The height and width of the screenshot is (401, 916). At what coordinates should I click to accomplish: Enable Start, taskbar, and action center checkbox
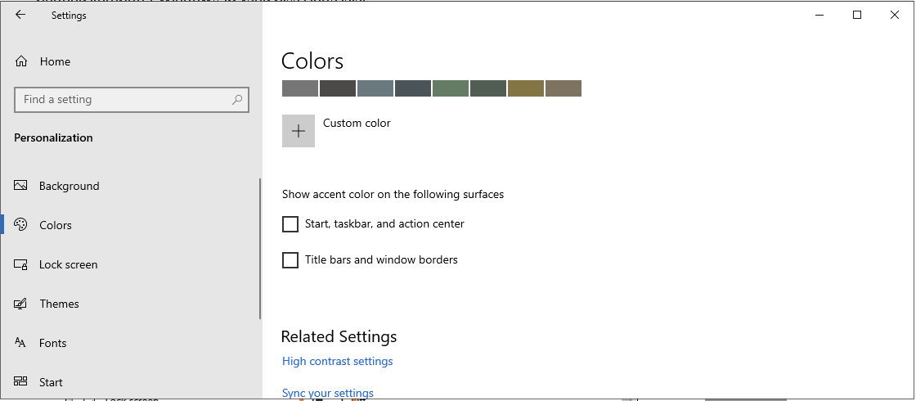point(290,224)
